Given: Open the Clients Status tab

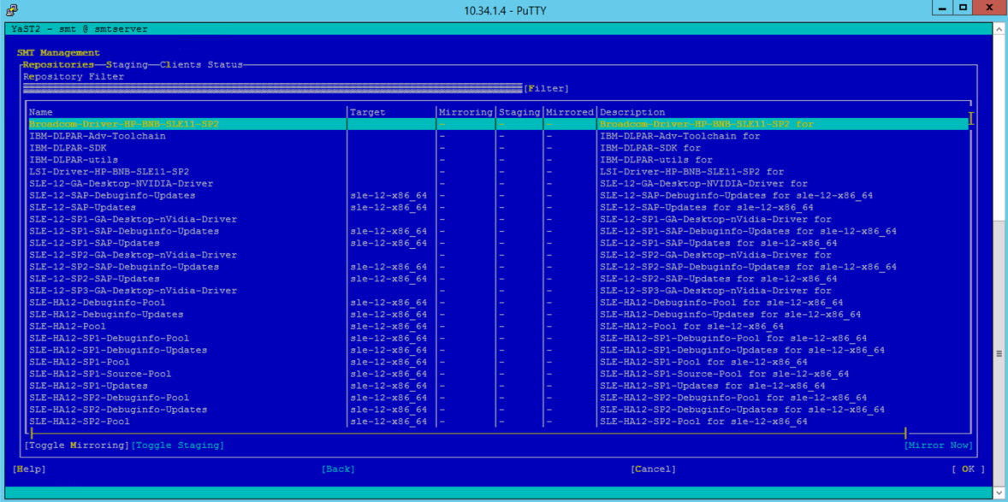Looking at the screenshot, I should (x=201, y=65).
